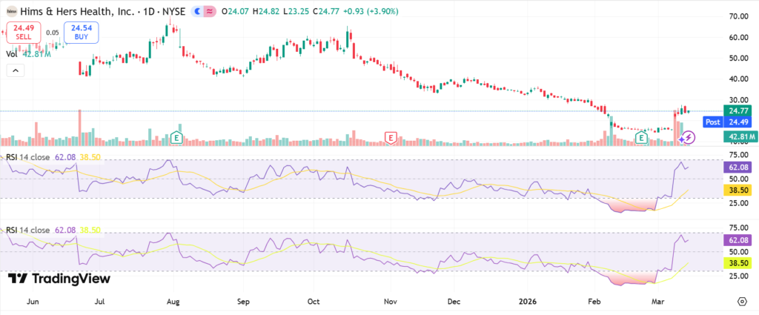Click the orange 38.50 value in the upper RSI legend

click(x=90, y=157)
